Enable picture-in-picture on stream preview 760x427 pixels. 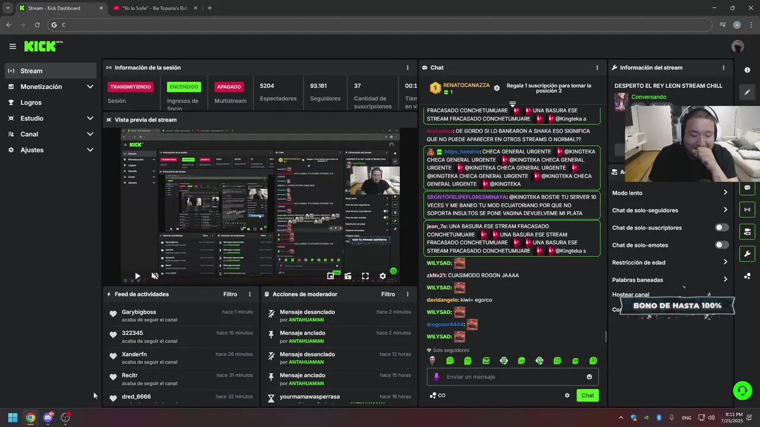[x=331, y=276]
